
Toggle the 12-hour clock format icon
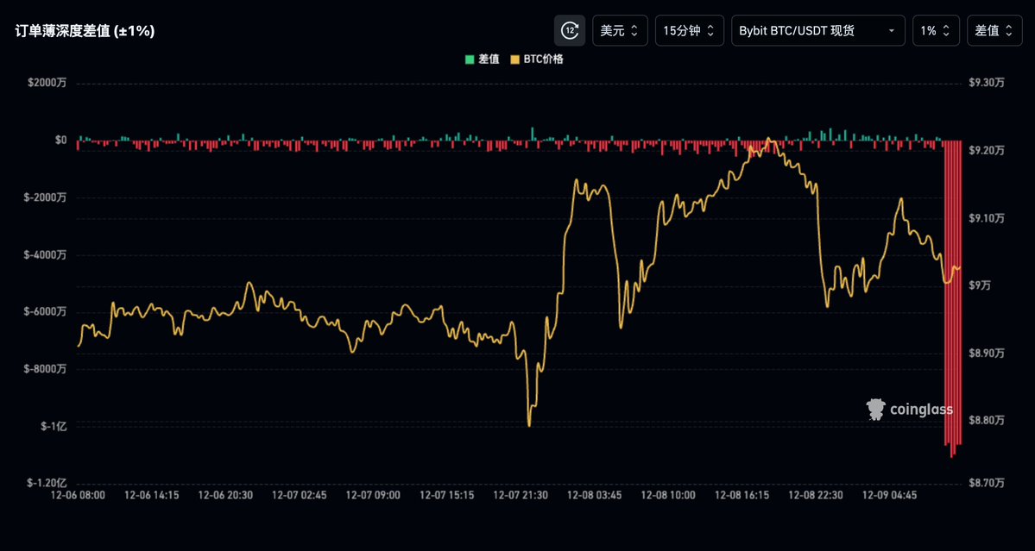569,30
